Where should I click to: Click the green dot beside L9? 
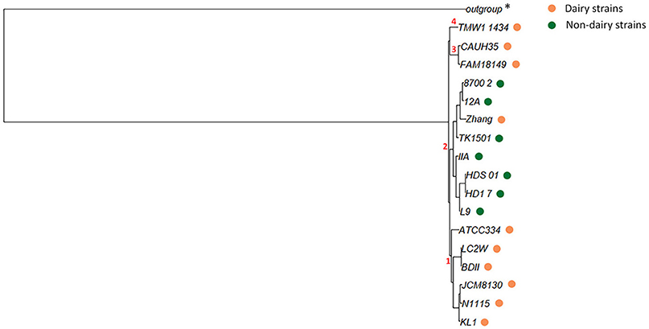click(480, 212)
